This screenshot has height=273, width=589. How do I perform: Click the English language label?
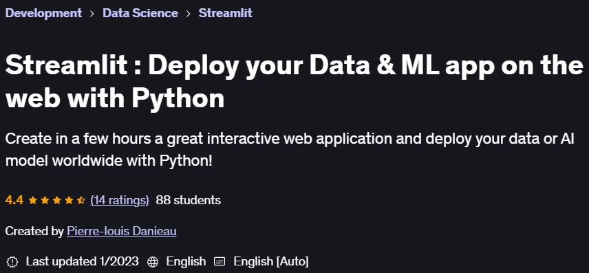(186, 261)
